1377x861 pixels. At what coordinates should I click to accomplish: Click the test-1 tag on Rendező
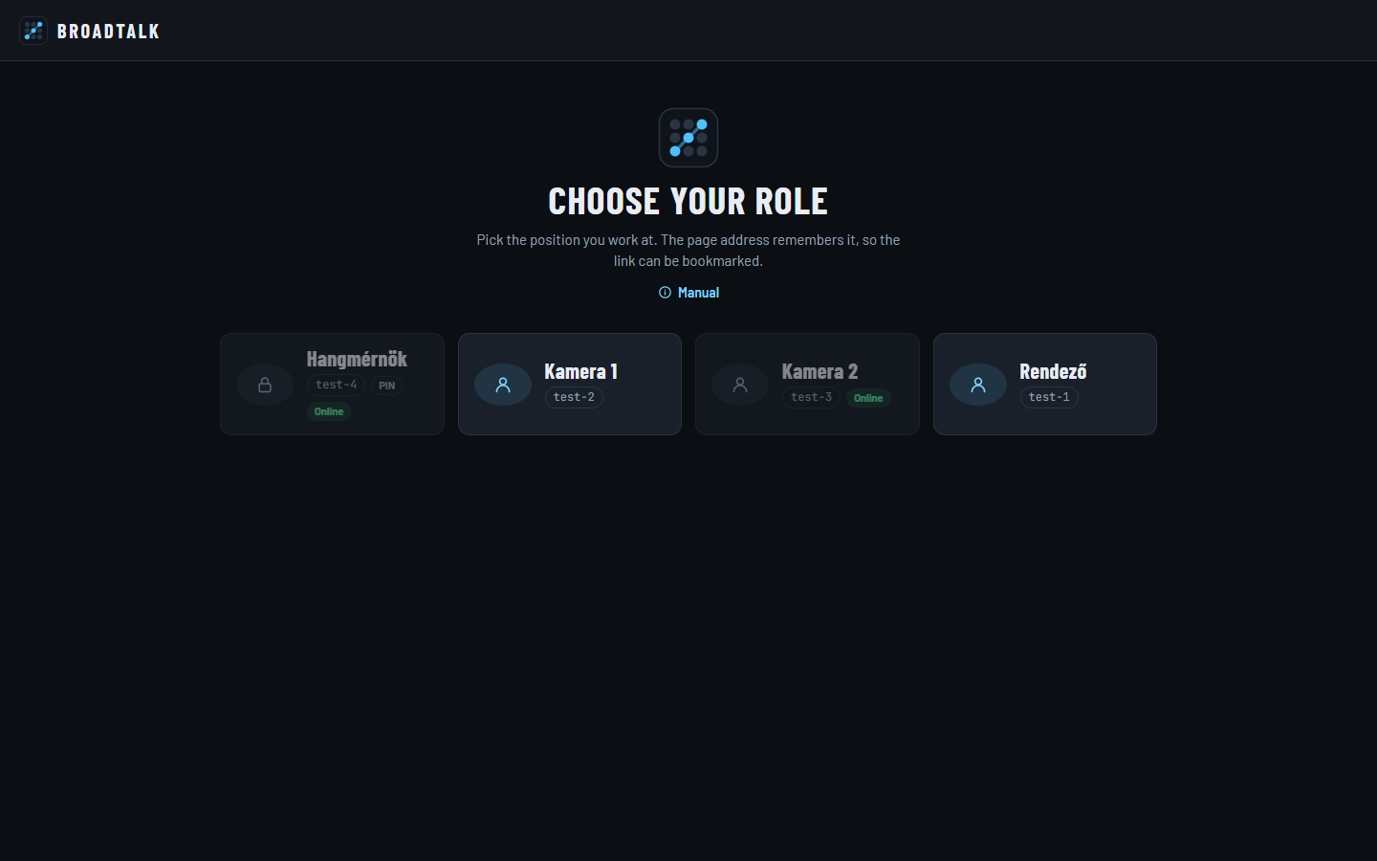point(1049,397)
